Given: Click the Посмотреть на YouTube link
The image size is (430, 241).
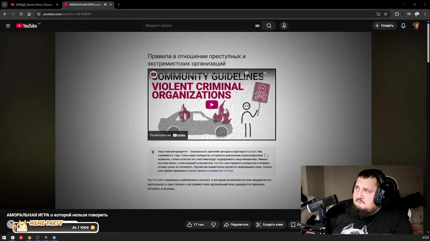Looking at the screenshot, I should click(x=168, y=135).
